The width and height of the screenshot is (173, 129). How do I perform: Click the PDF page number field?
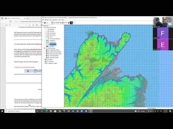point(2,25)
